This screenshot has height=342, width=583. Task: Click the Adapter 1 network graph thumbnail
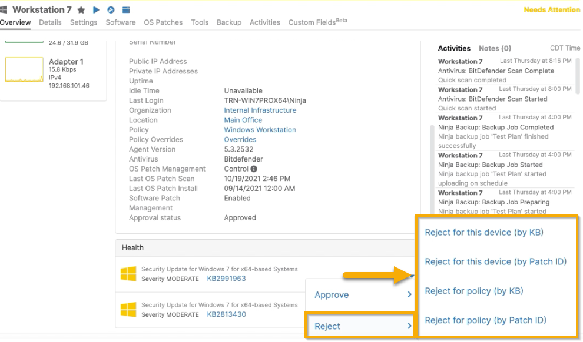[x=24, y=69]
